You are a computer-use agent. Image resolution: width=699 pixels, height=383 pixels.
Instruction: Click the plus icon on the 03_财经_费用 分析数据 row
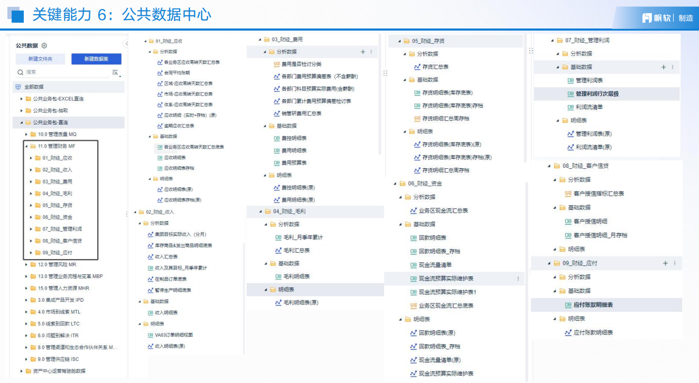pyautogui.click(x=363, y=52)
